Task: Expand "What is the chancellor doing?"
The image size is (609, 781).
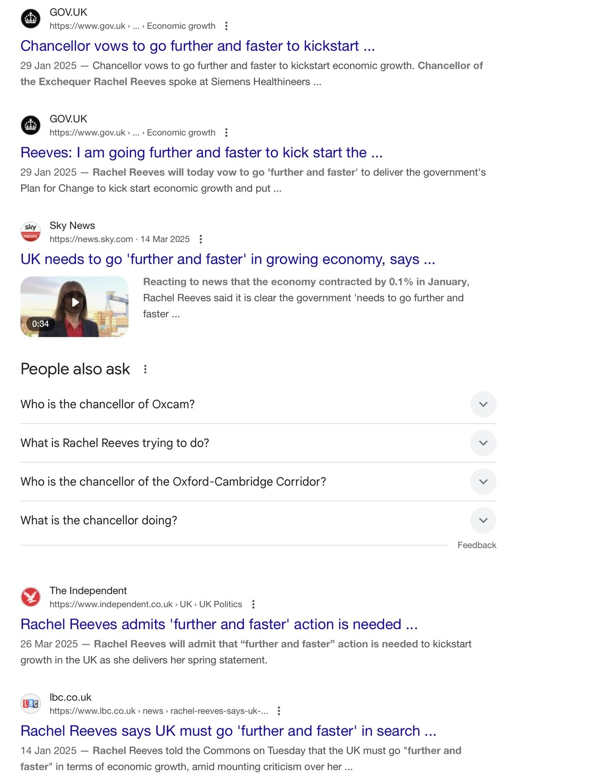Action: tap(483, 520)
